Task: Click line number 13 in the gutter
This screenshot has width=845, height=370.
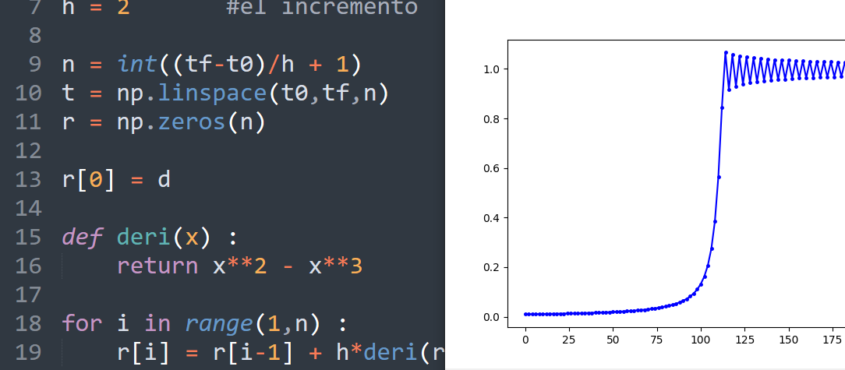Action: (29, 180)
